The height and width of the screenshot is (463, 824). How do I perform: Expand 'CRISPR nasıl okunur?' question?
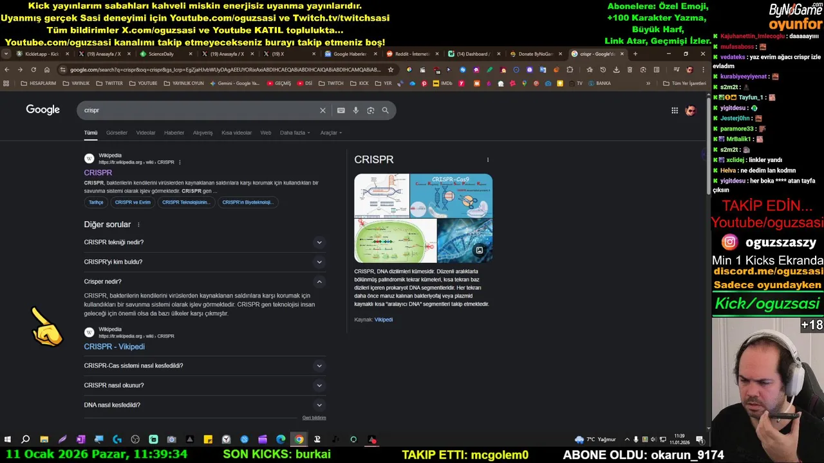[x=205, y=385]
